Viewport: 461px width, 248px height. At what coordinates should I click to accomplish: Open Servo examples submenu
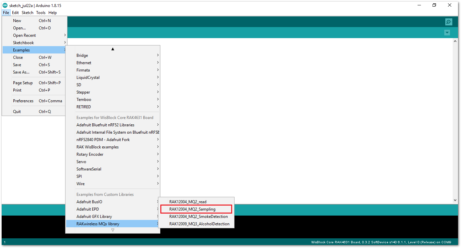(x=113, y=162)
